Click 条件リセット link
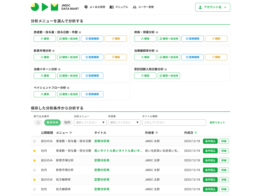The width and height of the screenshot is (261, 196). [217, 122]
